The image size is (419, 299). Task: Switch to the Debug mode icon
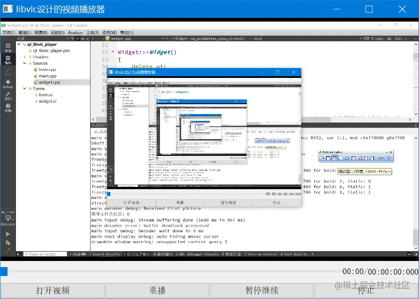click(x=8, y=84)
